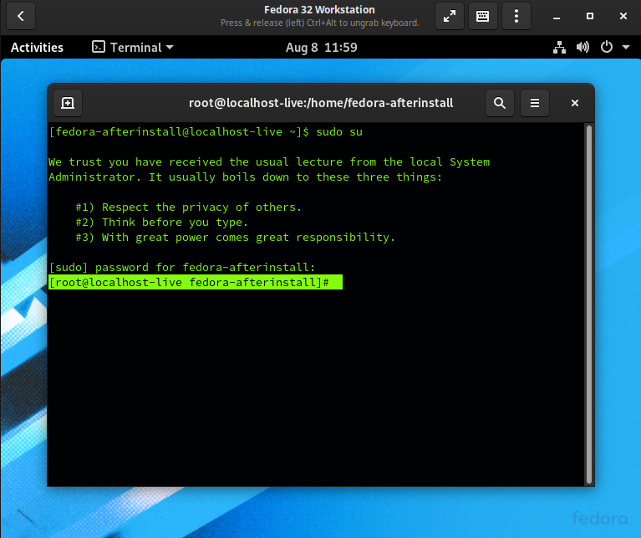Open the Terminal application menu in top bar
641x538 pixels.
[x=132, y=48]
